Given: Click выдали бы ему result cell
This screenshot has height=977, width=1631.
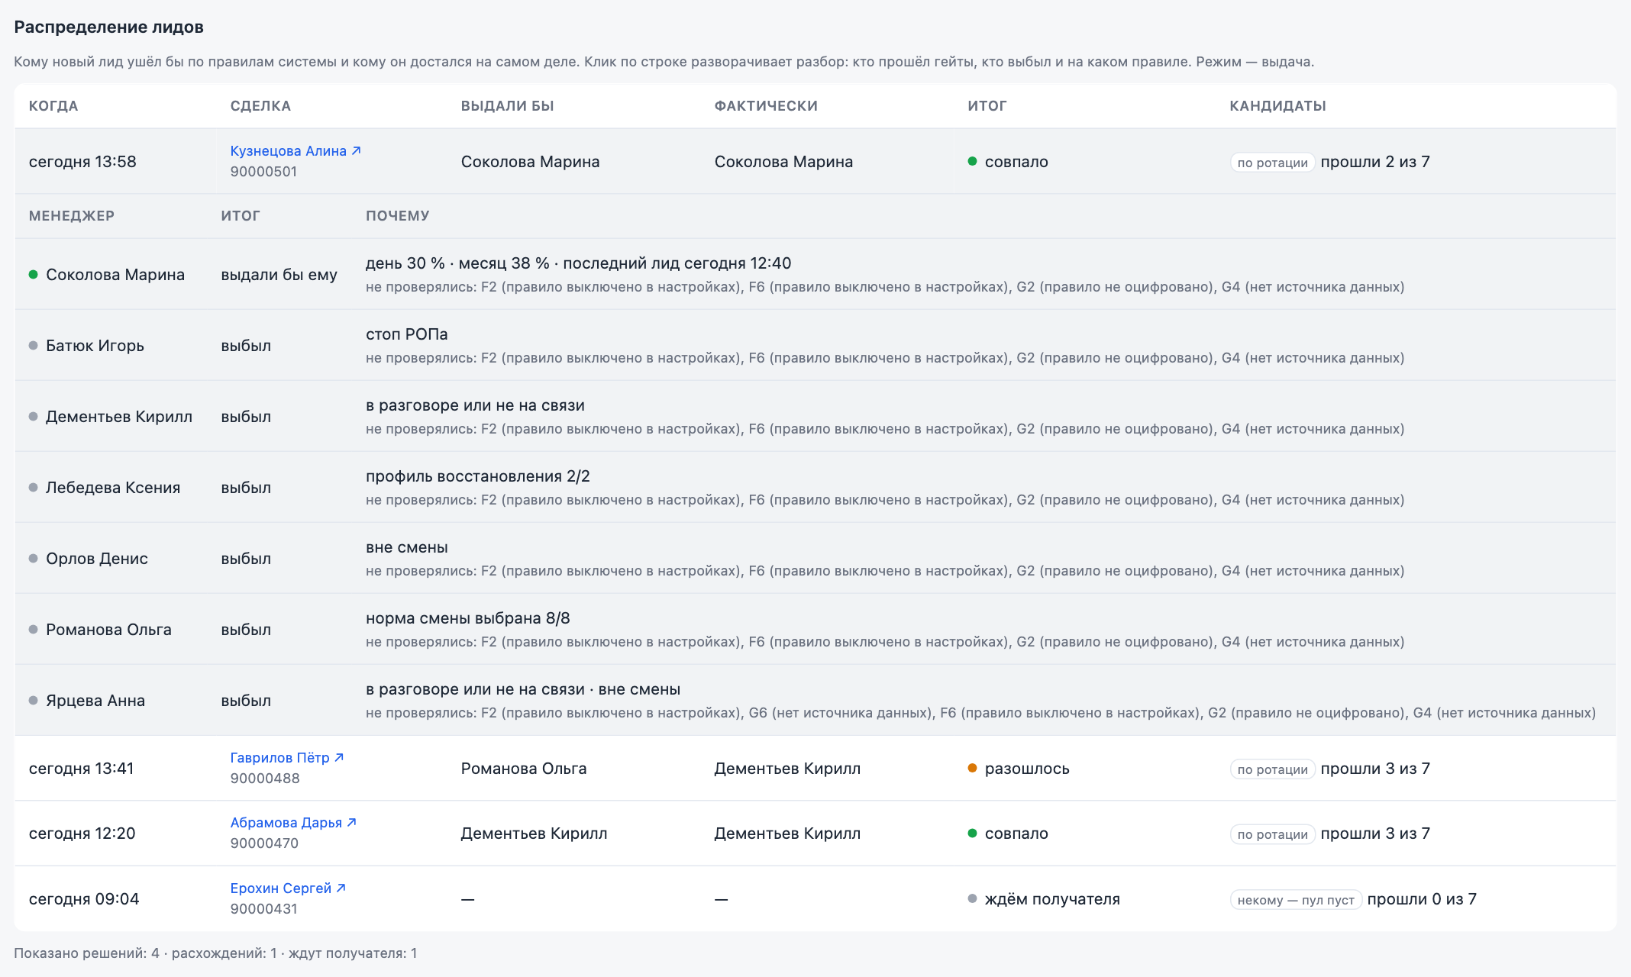Looking at the screenshot, I should tap(279, 275).
